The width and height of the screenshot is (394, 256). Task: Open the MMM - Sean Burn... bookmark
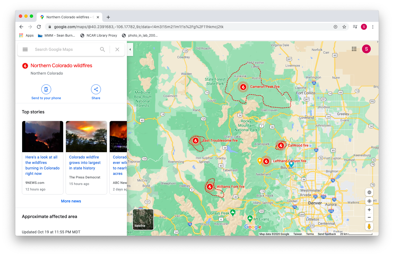coord(56,36)
